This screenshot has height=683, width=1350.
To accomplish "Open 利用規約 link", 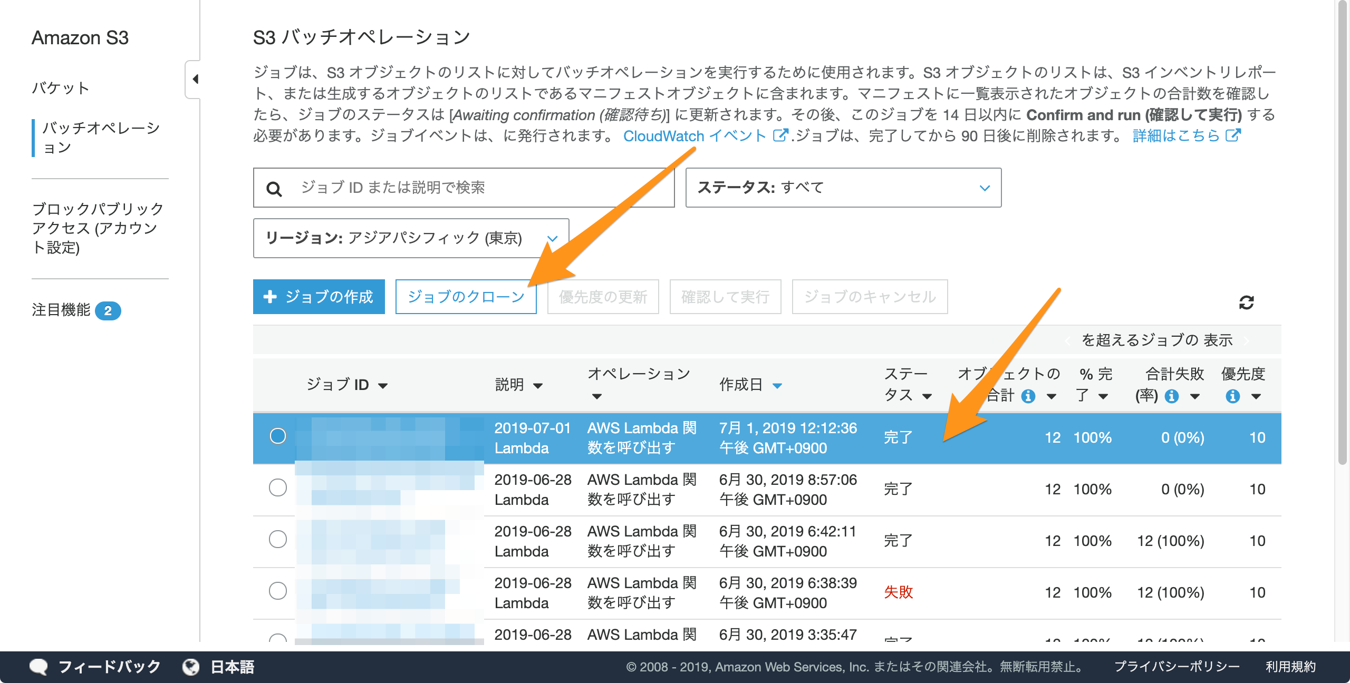I will pos(1291,667).
